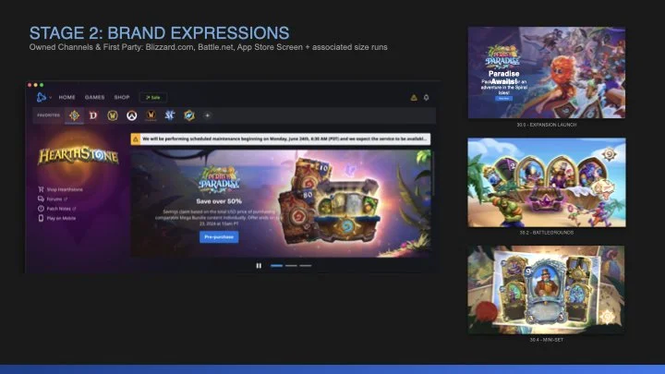Open the SHOP tab
This screenshot has width=665, height=374.
[x=122, y=98]
